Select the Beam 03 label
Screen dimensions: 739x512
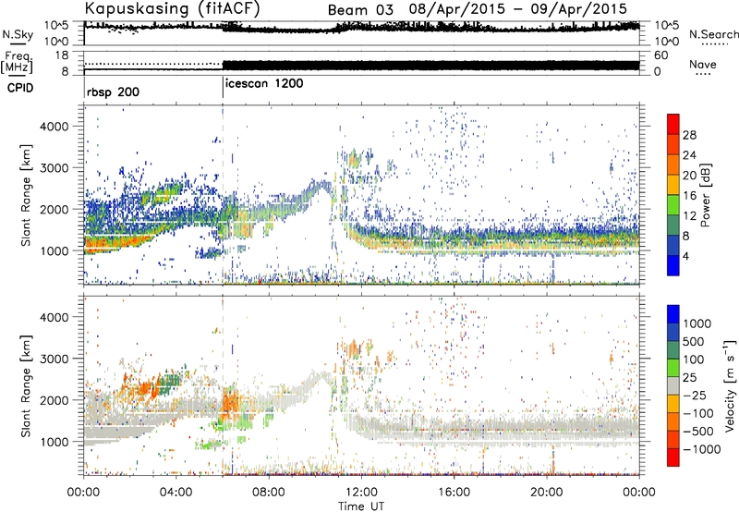[360, 10]
